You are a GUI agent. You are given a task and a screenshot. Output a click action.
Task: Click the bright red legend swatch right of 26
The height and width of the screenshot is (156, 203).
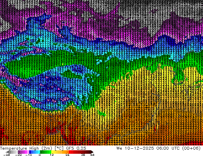[x=70, y=152]
